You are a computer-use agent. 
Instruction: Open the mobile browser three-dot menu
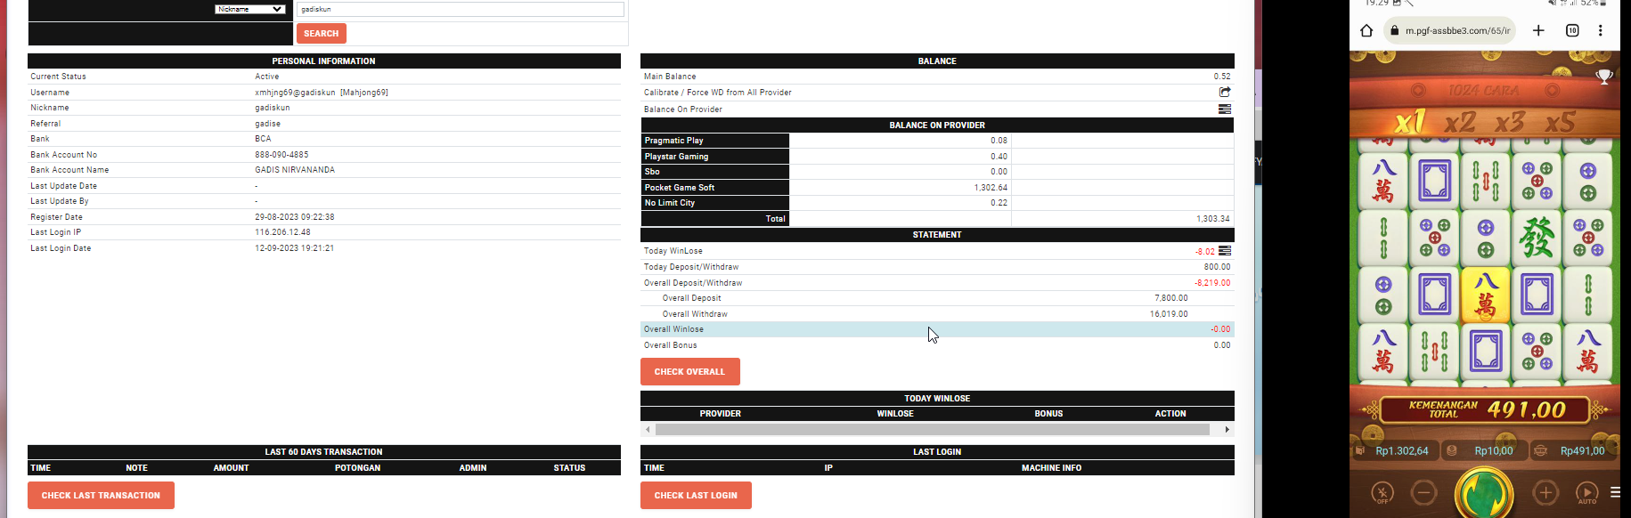(1600, 30)
